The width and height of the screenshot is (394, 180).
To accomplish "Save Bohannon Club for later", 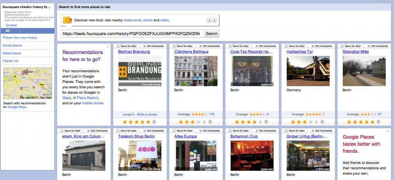I will tap(239, 130).
